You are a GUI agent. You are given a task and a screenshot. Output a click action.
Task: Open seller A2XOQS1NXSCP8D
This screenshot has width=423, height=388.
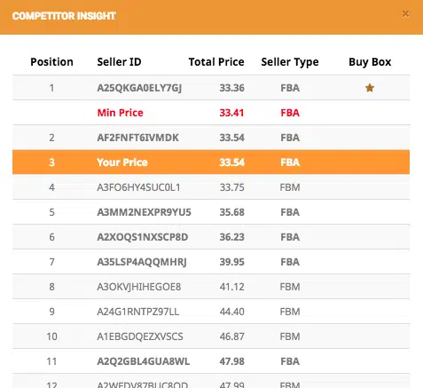[143, 237]
